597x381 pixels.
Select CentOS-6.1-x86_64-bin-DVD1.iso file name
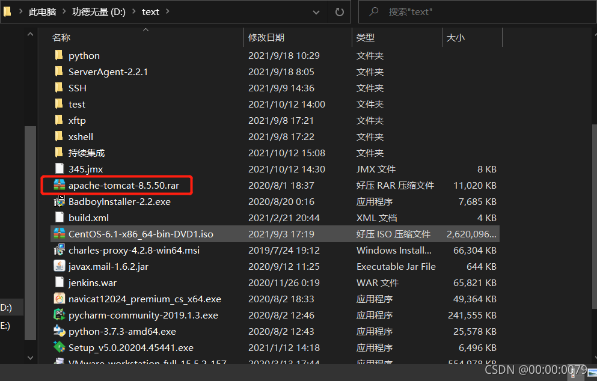click(141, 234)
